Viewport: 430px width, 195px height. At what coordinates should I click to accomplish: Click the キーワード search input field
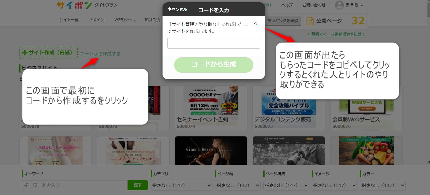click(75, 185)
